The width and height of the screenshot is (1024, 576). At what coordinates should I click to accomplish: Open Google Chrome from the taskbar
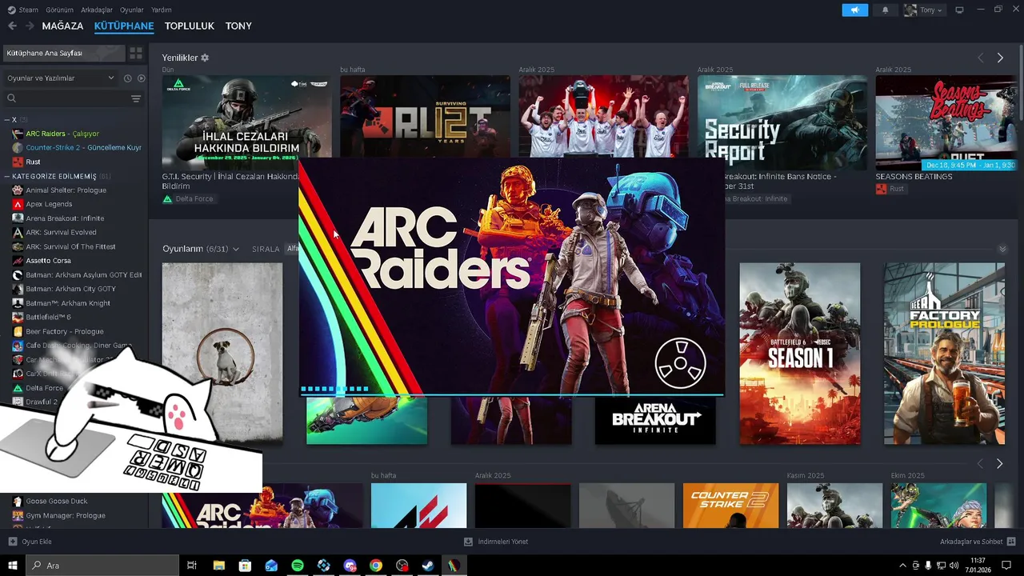tap(375, 566)
